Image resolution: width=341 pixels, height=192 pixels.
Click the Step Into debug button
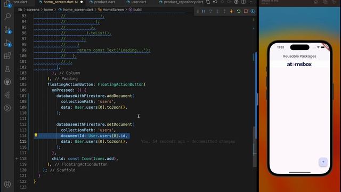click(x=217, y=11)
